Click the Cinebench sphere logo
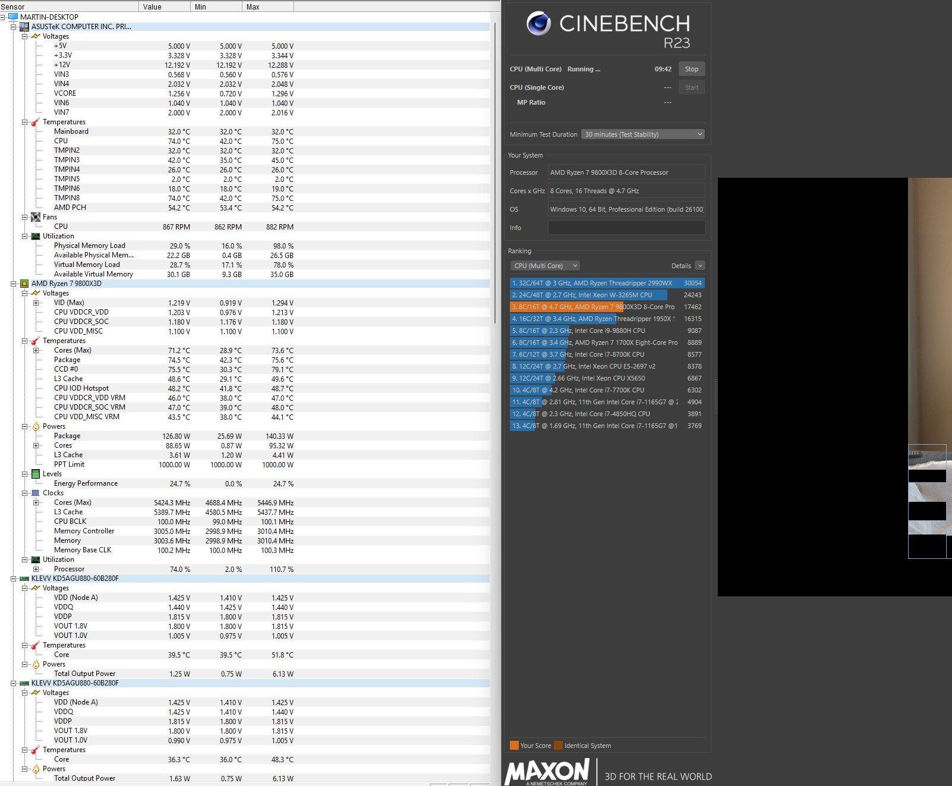The image size is (952, 786). pos(538,23)
